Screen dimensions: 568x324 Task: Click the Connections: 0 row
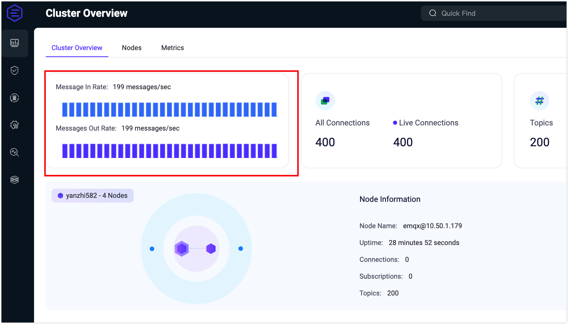[x=384, y=260]
